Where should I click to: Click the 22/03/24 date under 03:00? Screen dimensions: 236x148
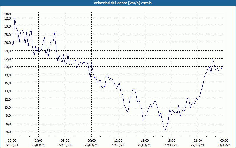tap(38, 145)
